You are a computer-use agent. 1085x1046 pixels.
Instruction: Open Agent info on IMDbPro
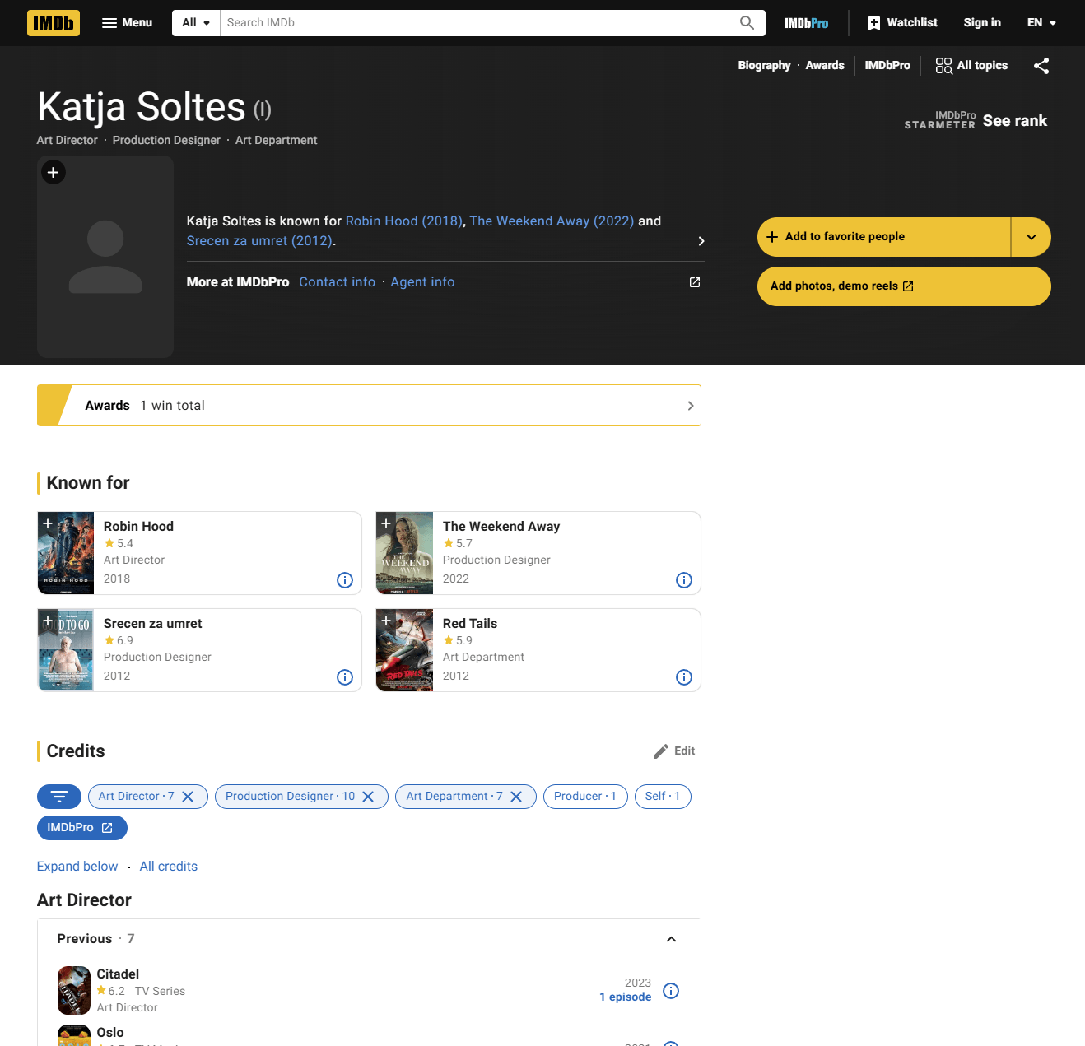tap(422, 282)
